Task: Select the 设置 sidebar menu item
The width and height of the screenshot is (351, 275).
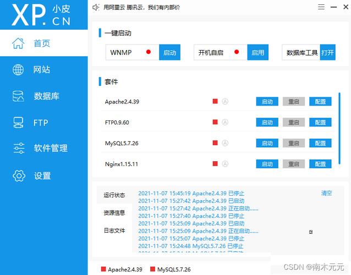Action: pos(44,175)
